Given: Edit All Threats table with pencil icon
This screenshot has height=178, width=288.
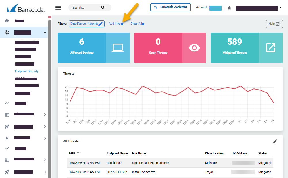Looking at the screenshot, I should pos(275,141).
